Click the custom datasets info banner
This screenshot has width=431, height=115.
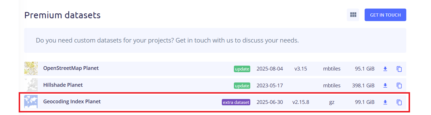[x=215, y=40]
